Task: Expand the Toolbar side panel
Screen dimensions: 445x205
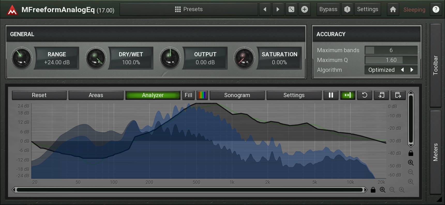Action: (x=435, y=65)
